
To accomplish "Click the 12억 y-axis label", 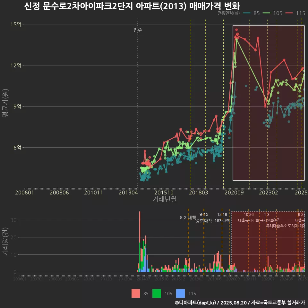I will tap(16, 65).
